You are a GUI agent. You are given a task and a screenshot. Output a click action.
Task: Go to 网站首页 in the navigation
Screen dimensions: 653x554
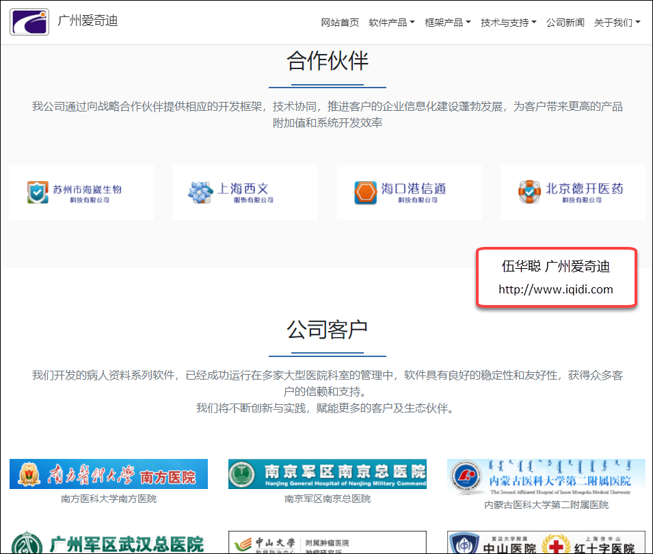point(340,23)
